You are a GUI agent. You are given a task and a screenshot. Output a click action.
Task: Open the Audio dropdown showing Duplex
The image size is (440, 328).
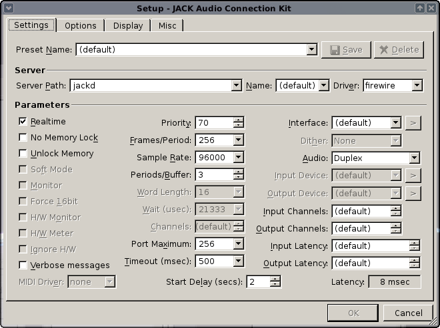[x=414, y=158]
